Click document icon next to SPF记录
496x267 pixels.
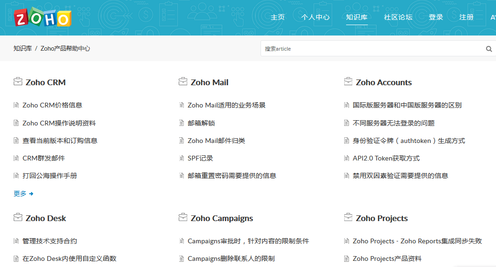pos(182,158)
